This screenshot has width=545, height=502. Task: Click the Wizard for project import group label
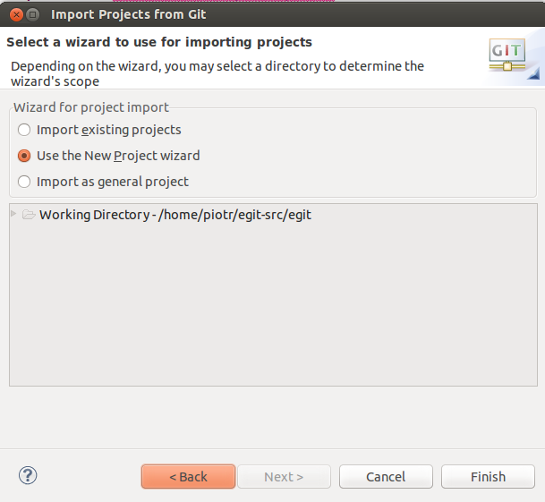[90, 107]
